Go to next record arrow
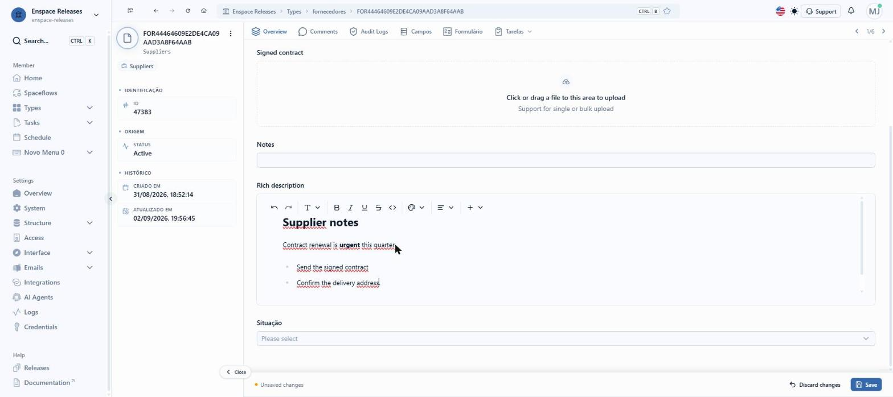893x397 pixels. coord(883,31)
